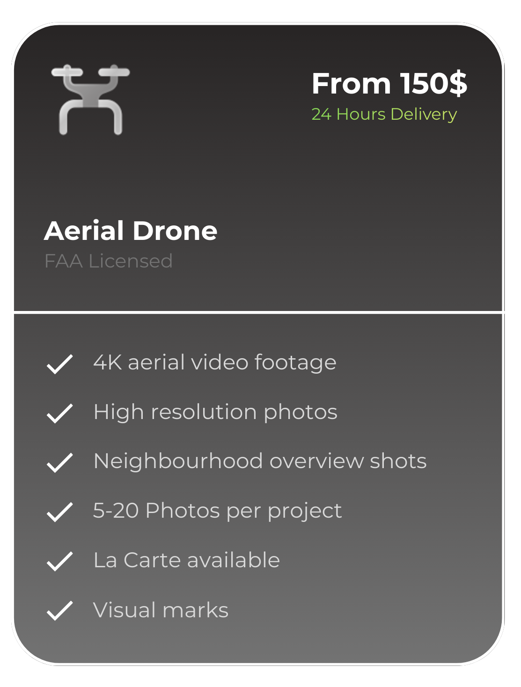Image resolution: width=521 pixels, height=687 pixels.
Task: Click checkmark beside 5-20 Photos per project
Action: point(59,512)
